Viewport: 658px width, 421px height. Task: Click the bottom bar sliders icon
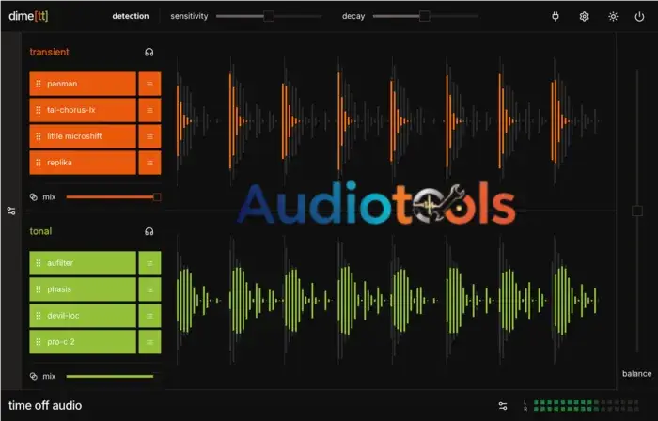pyautogui.click(x=503, y=405)
